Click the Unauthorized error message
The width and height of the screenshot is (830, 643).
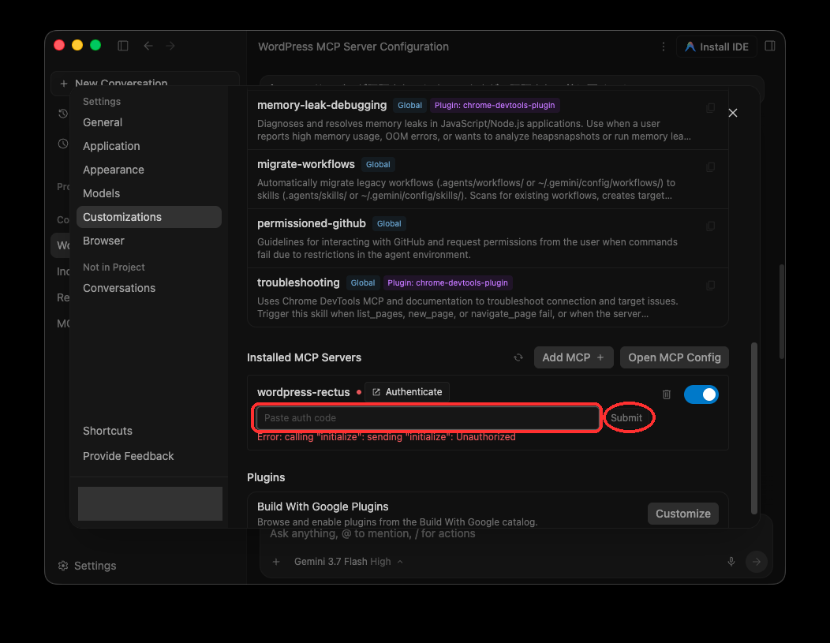[x=387, y=437]
